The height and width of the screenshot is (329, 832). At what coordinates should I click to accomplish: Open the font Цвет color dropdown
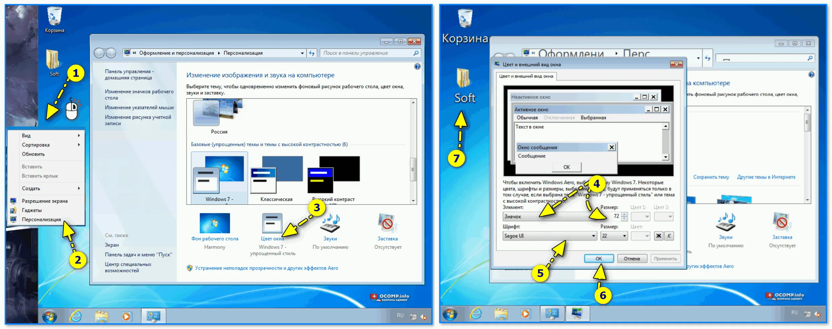(x=640, y=236)
